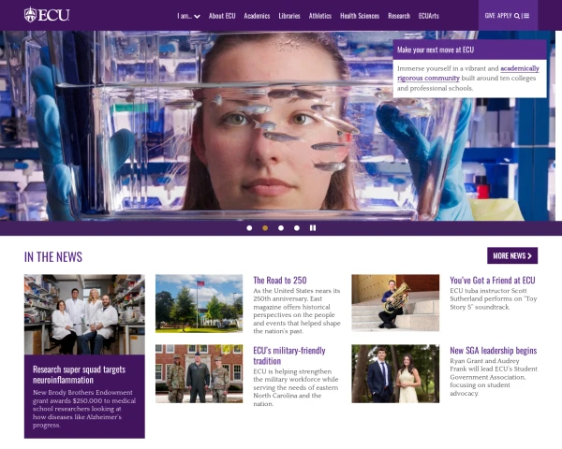Select the fourth slideshow dot

297,228
